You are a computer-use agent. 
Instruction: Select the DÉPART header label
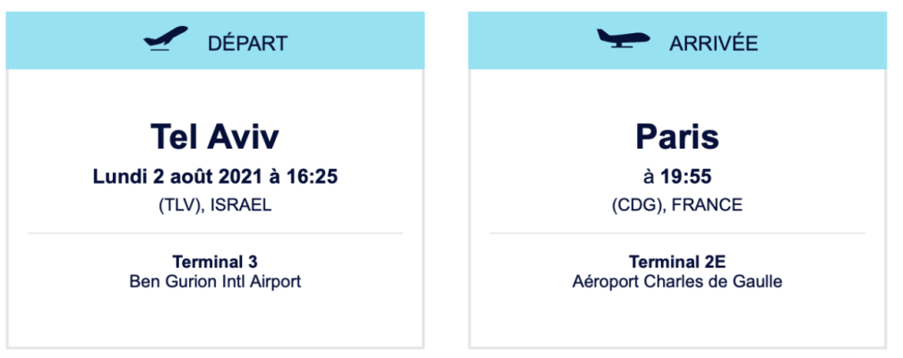[247, 42]
